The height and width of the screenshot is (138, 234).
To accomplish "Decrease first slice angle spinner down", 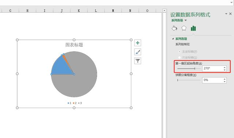I will (224, 70).
